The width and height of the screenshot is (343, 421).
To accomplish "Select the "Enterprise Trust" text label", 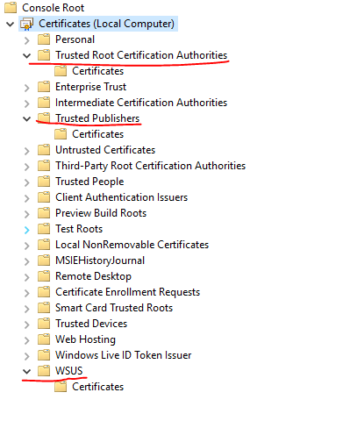I will tap(90, 87).
